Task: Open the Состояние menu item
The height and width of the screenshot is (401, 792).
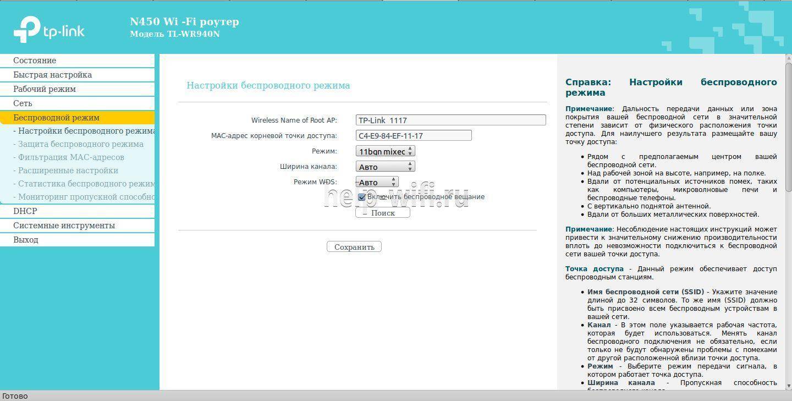Action: pyautogui.click(x=35, y=61)
